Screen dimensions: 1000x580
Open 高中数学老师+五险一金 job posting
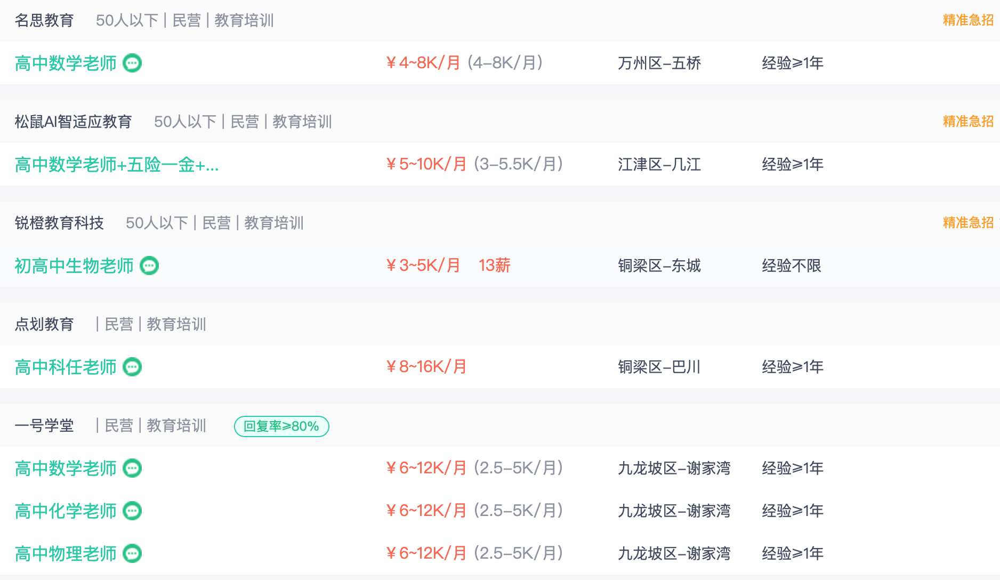tap(116, 165)
